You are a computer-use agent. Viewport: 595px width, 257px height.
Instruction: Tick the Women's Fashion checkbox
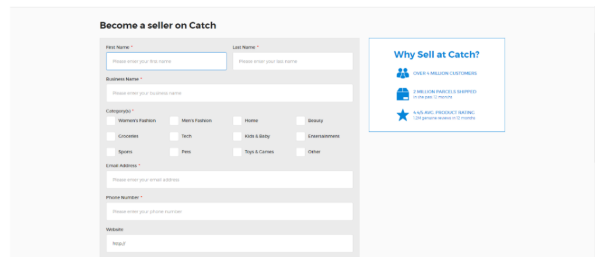pos(111,121)
